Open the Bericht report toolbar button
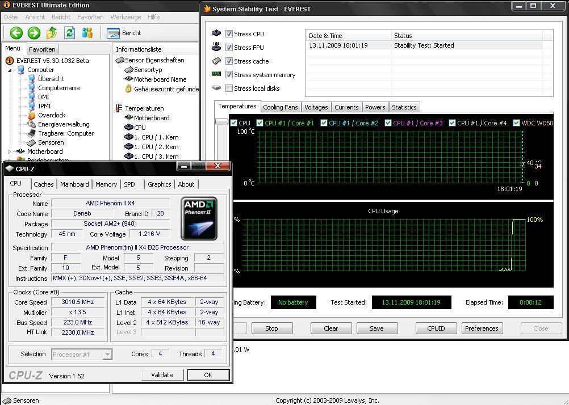569x405 pixels. pyautogui.click(x=124, y=33)
